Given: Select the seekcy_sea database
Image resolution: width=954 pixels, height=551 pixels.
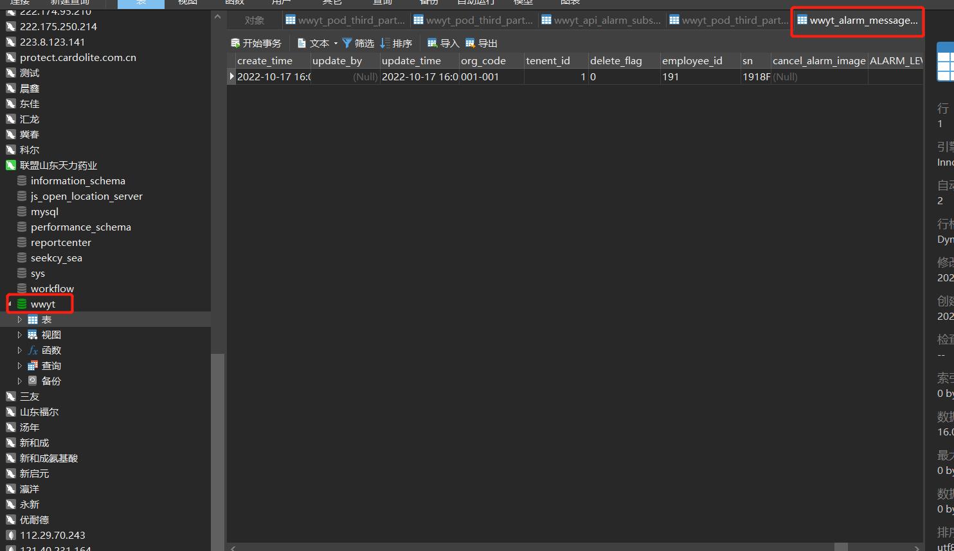Looking at the screenshot, I should (56, 258).
